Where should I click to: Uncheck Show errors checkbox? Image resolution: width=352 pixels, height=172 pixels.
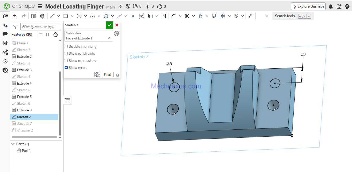pos(66,68)
